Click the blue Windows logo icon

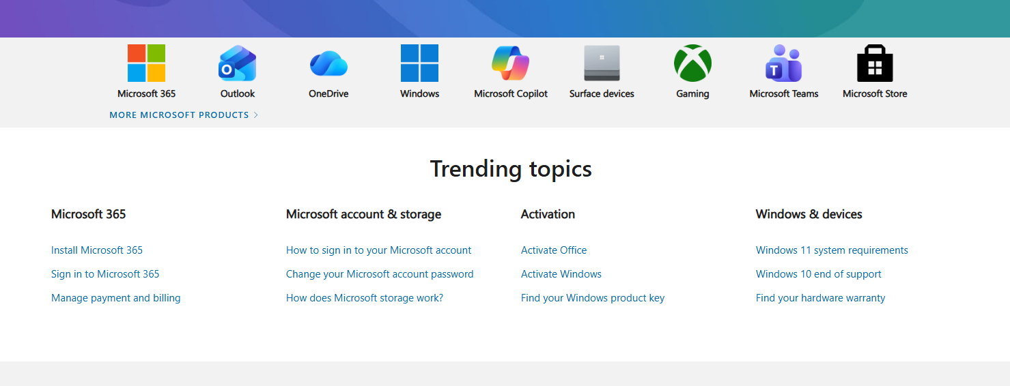coord(419,63)
